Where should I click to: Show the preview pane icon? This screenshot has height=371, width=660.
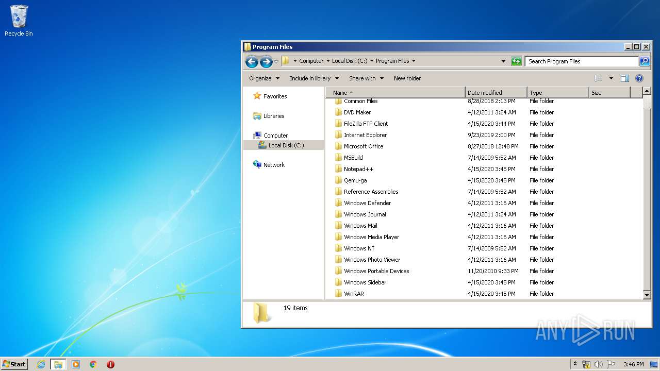coord(625,78)
